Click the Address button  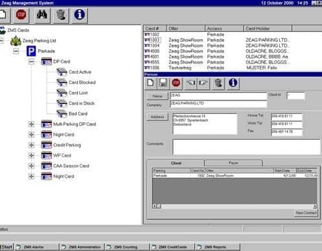[157, 117]
